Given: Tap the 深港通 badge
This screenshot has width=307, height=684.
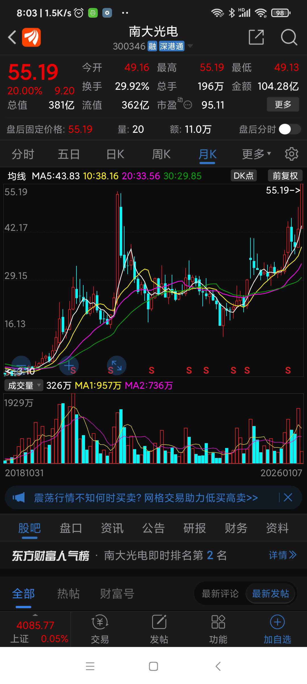Looking at the screenshot, I should [x=171, y=46].
